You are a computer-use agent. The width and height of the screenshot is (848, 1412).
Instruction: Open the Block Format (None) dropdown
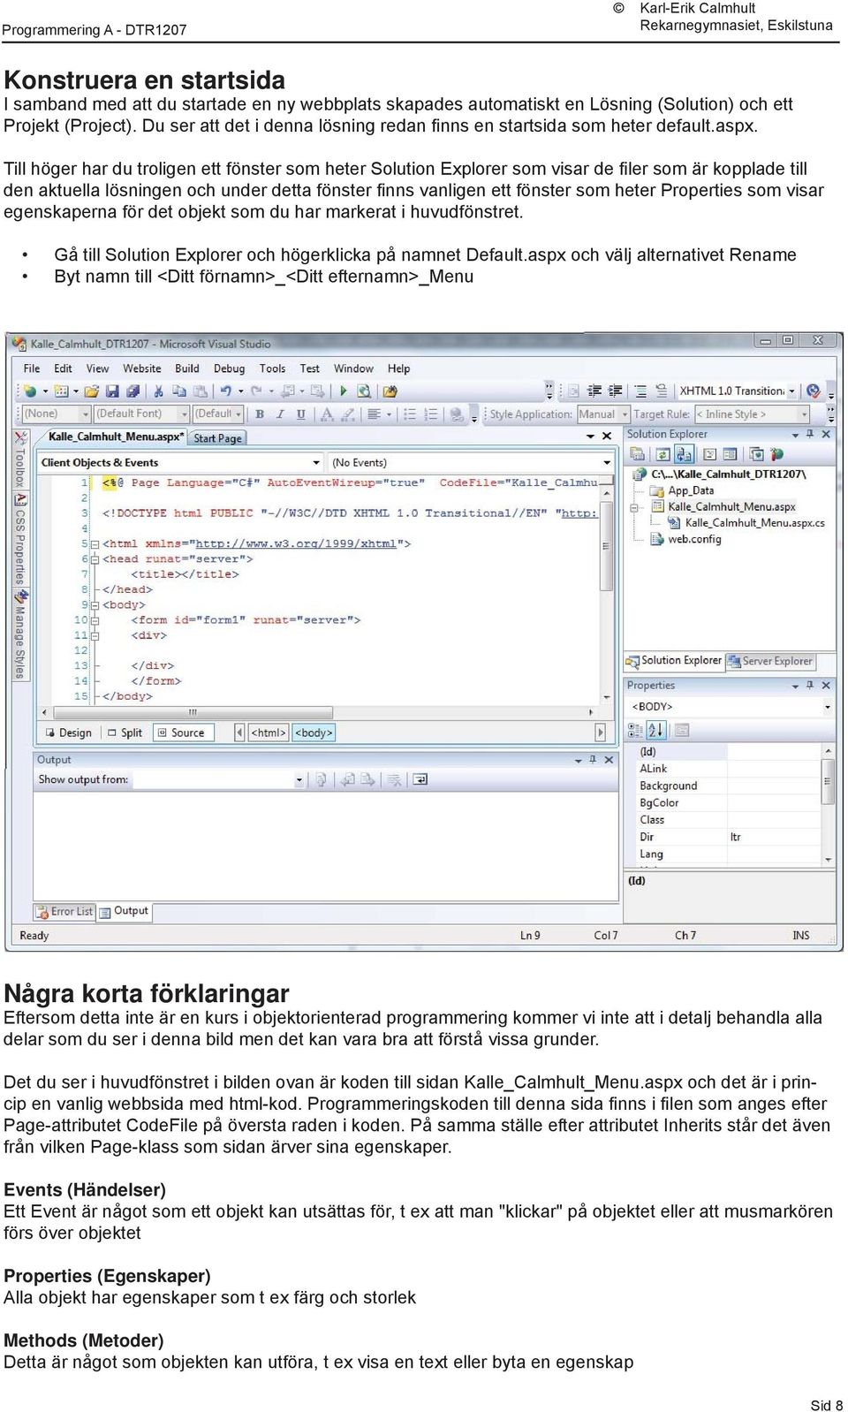tap(86, 414)
